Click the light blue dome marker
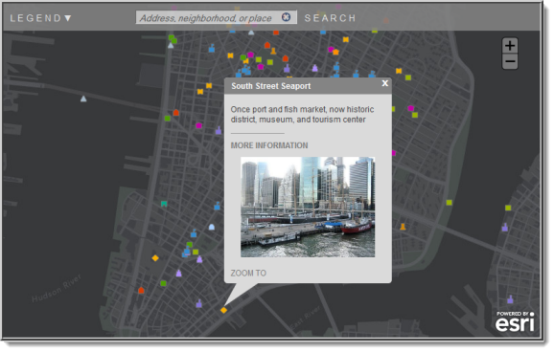This screenshot has height=352, width=554. 212,227
